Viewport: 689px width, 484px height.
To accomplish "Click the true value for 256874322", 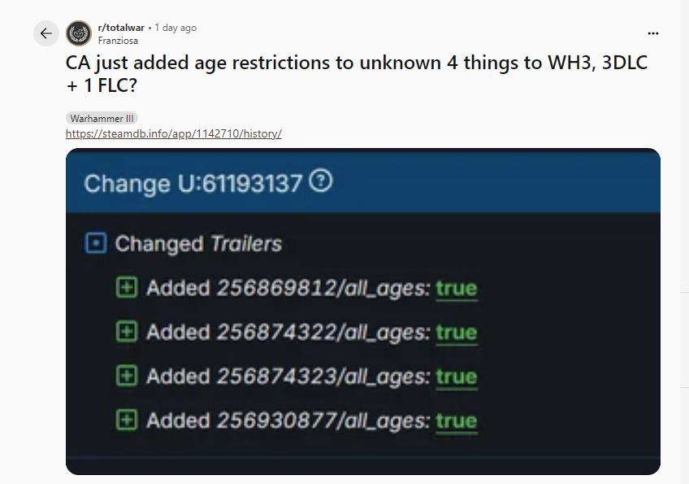I will point(457,333).
